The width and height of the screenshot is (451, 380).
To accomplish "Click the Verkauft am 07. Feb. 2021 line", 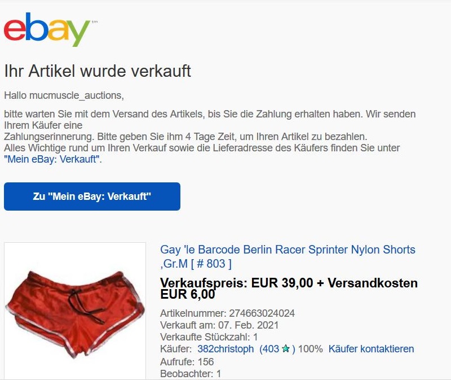I will click(219, 325).
